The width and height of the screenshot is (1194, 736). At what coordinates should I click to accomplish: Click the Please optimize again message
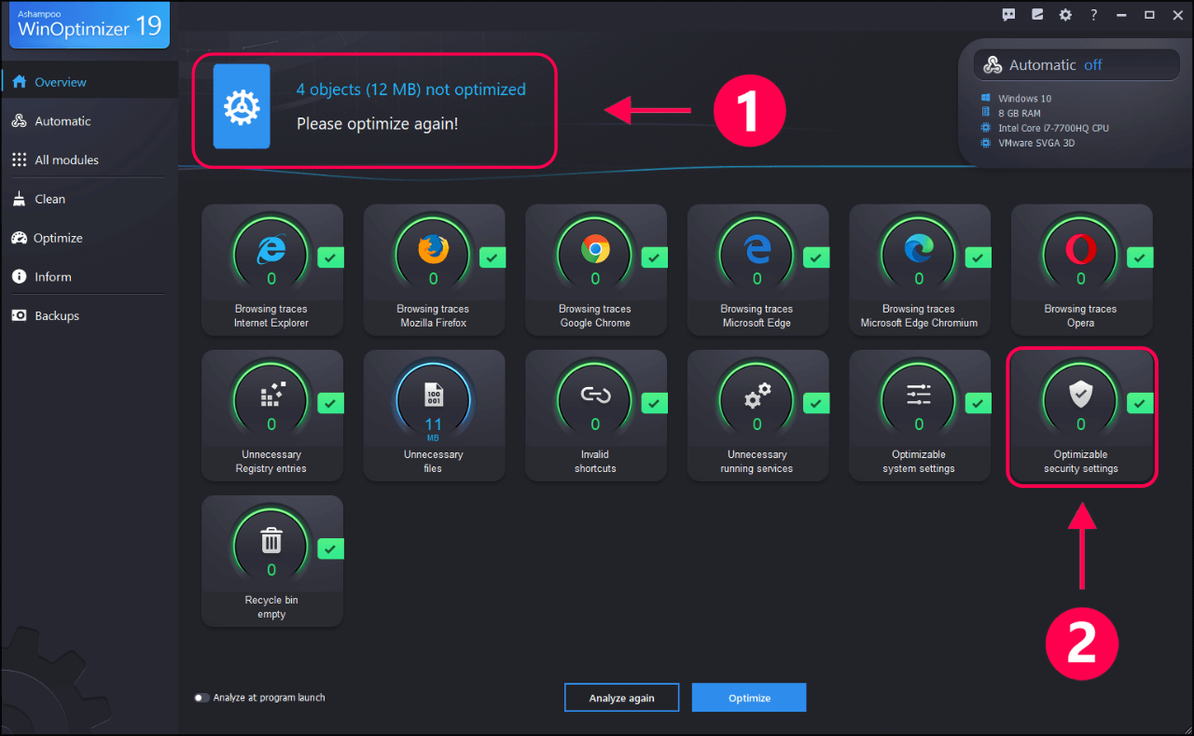pos(377,123)
